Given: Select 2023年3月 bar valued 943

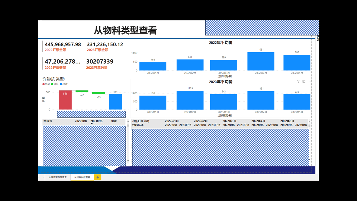Looking at the screenshot, I should [x=224, y=102].
